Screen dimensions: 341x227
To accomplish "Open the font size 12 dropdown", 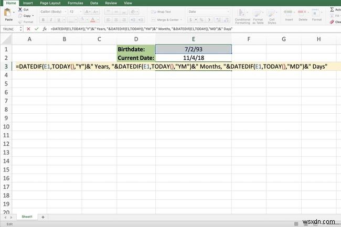I will tap(76, 12).
